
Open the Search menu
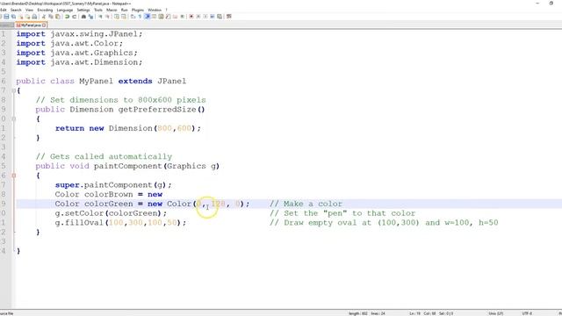16,10
